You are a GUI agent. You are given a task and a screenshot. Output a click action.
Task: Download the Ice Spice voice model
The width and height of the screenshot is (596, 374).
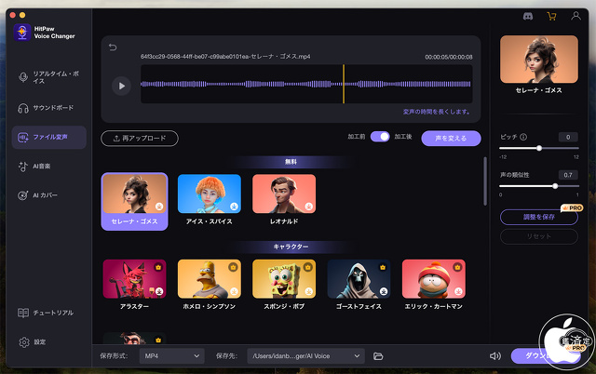[x=232, y=207]
